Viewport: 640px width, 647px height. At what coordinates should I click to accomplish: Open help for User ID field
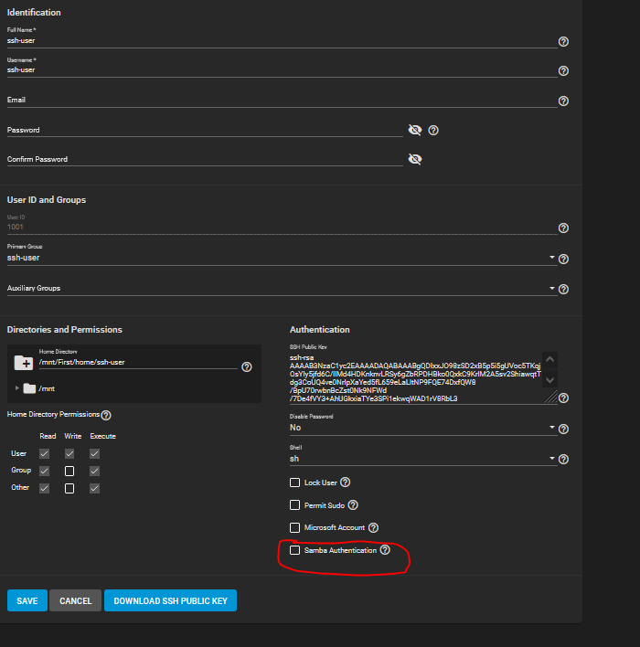(x=563, y=228)
